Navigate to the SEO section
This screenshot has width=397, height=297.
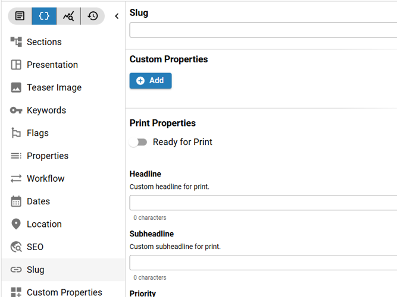click(35, 247)
